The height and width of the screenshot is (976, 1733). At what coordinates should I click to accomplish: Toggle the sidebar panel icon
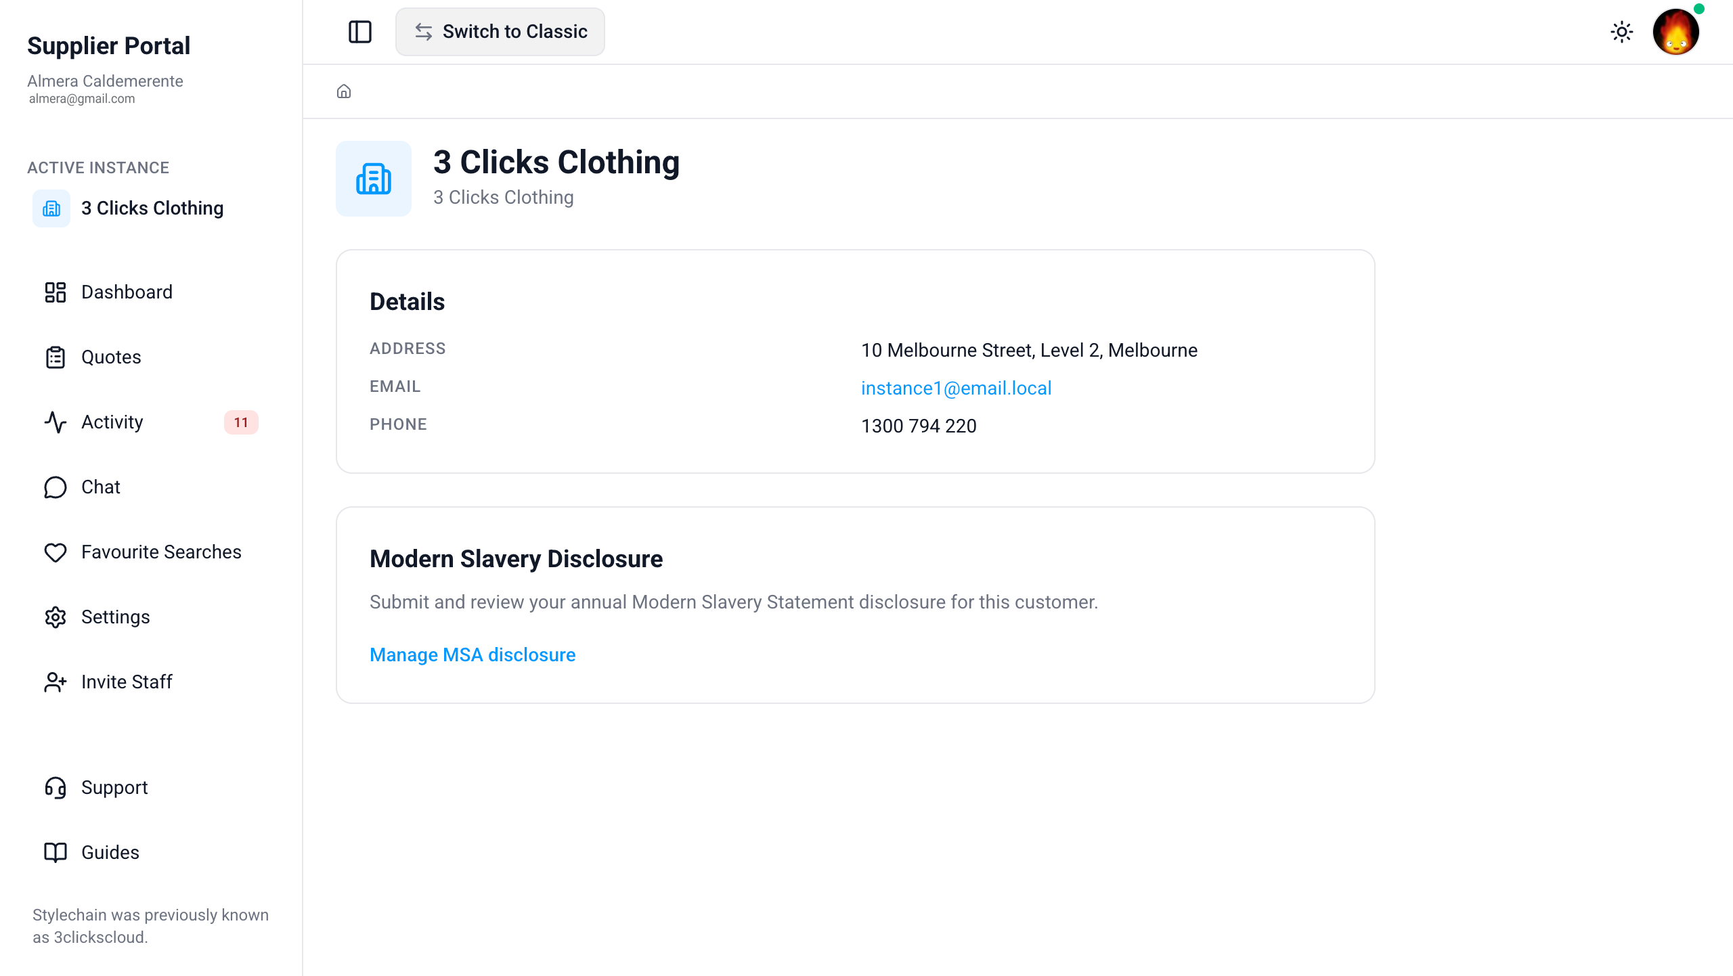(360, 32)
